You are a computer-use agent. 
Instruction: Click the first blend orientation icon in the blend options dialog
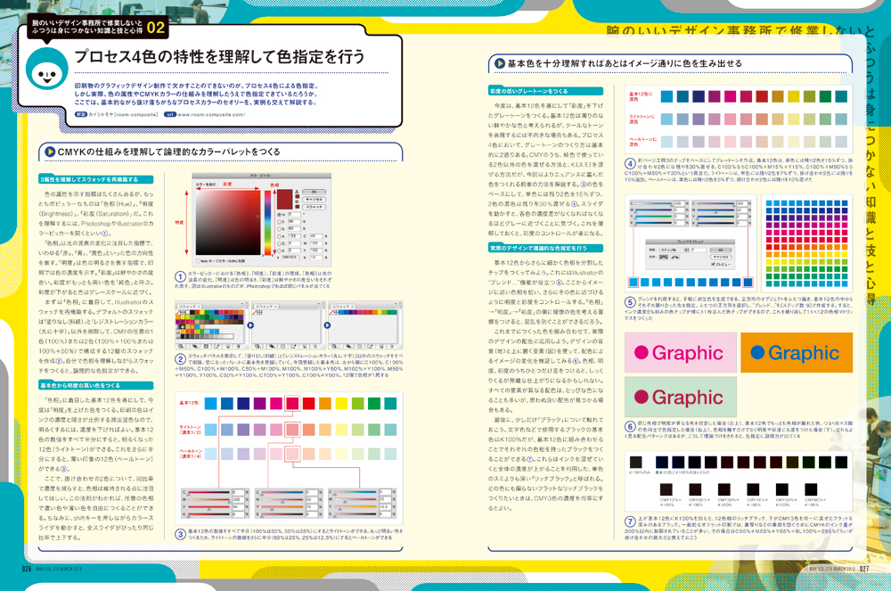click(x=664, y=257)
